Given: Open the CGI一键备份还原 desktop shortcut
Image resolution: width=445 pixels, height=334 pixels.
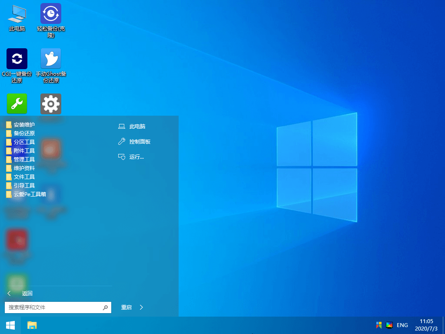Looking at the screenshot, I should (17, 59).
